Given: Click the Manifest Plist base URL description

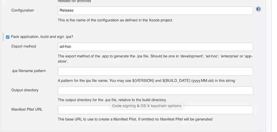Looking at the screenshot, I should pos(135,119).
